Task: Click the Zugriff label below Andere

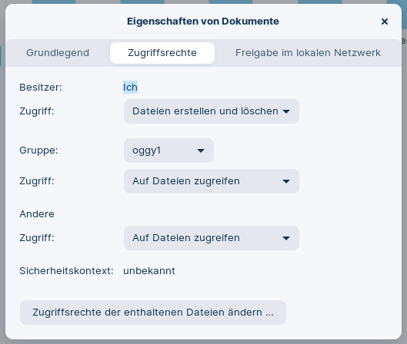Action: 37,238
